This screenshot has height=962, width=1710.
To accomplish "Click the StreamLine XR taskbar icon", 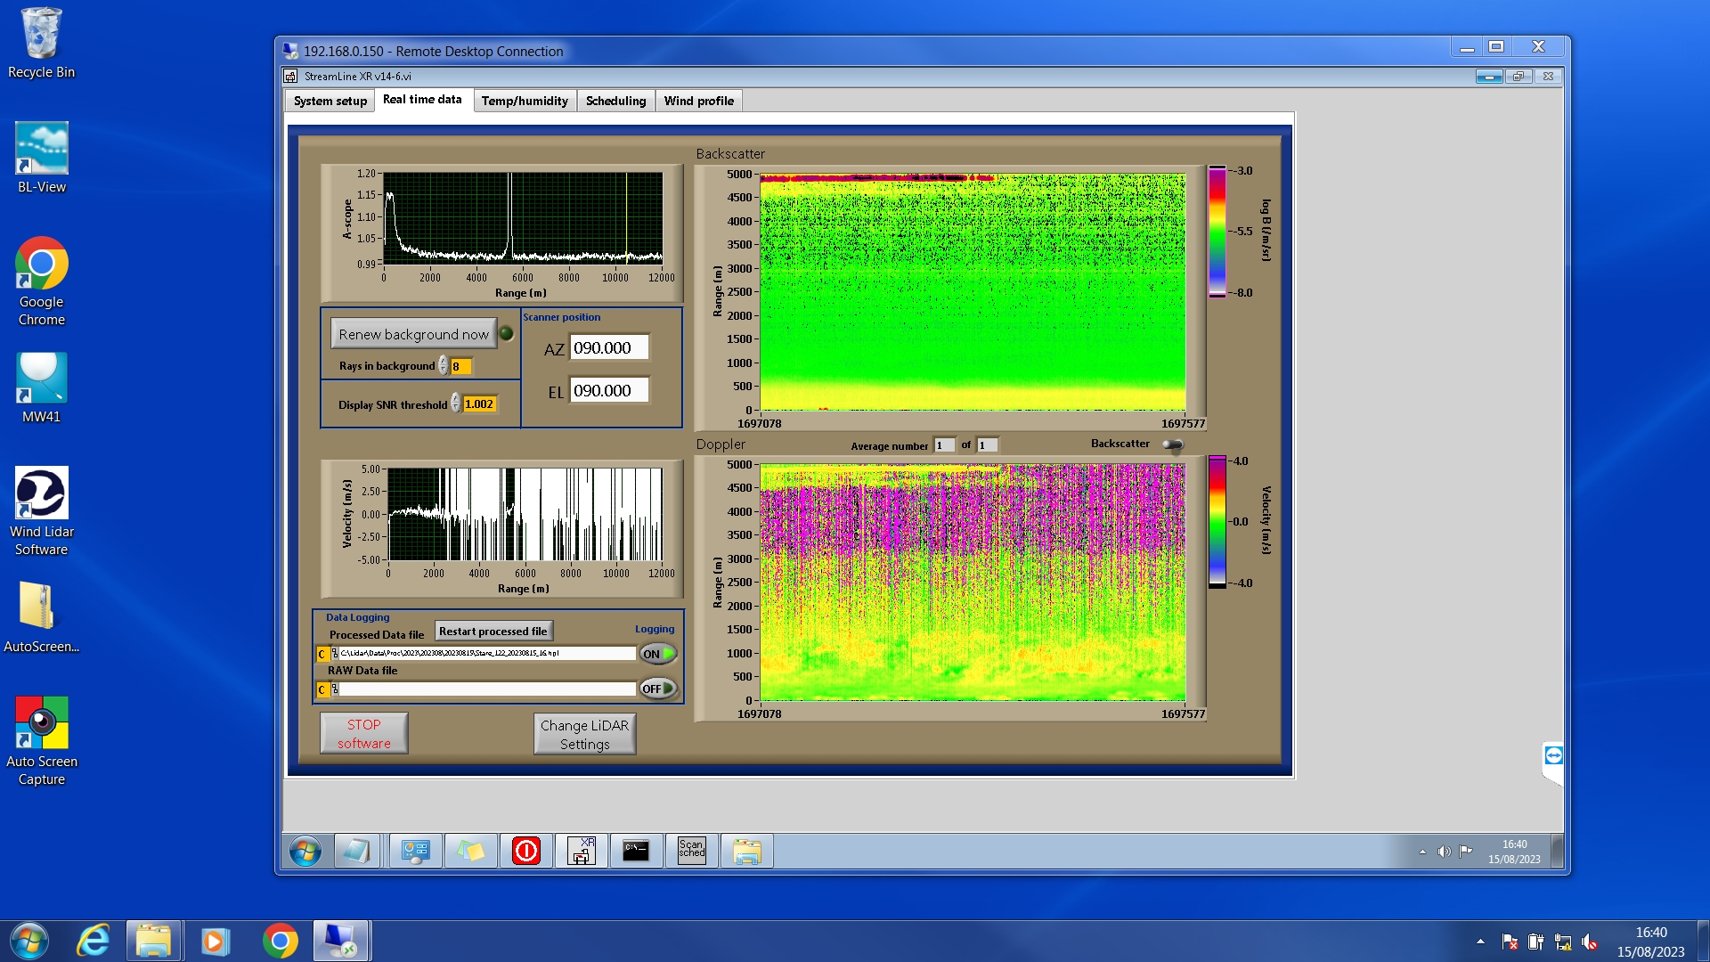I will pos(582,851).
